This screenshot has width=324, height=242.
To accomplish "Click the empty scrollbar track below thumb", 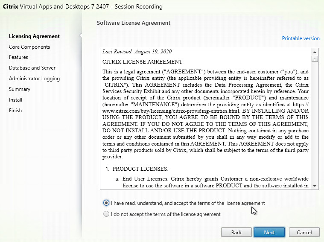I will [x=315, y=128].
